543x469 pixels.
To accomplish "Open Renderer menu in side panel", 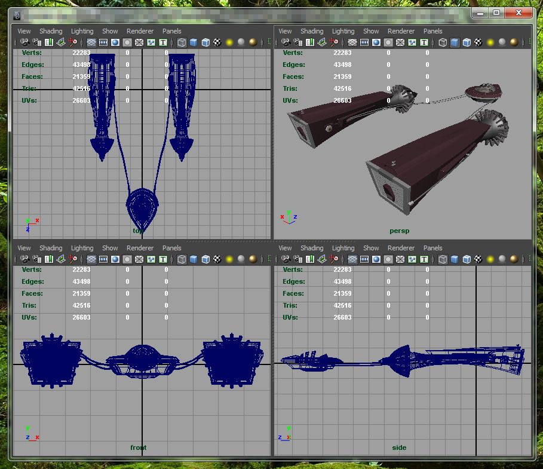I will point(401,248).
